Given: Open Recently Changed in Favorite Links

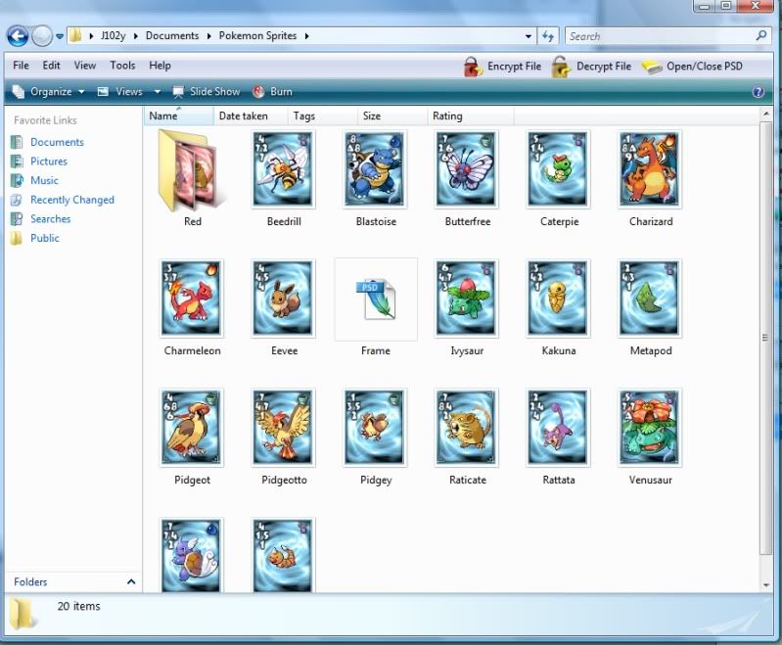Looking at the screenshot, I should tap(63, 200).
